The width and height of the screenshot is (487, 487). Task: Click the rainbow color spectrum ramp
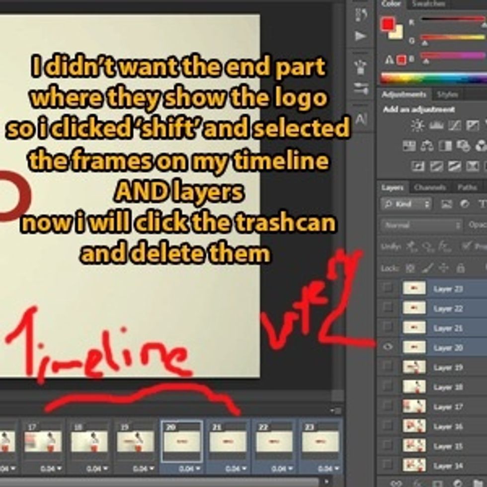(434, 78)
